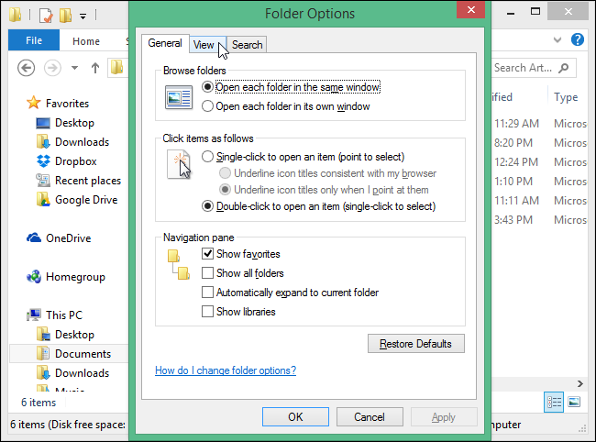Open Desktop under Favorites
The image size is (596, 442).
pyautogui.click(x=74, y=123)
